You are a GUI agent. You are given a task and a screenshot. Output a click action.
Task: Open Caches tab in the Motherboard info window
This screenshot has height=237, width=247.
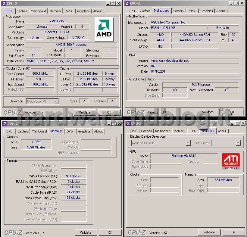click(145, 11)
